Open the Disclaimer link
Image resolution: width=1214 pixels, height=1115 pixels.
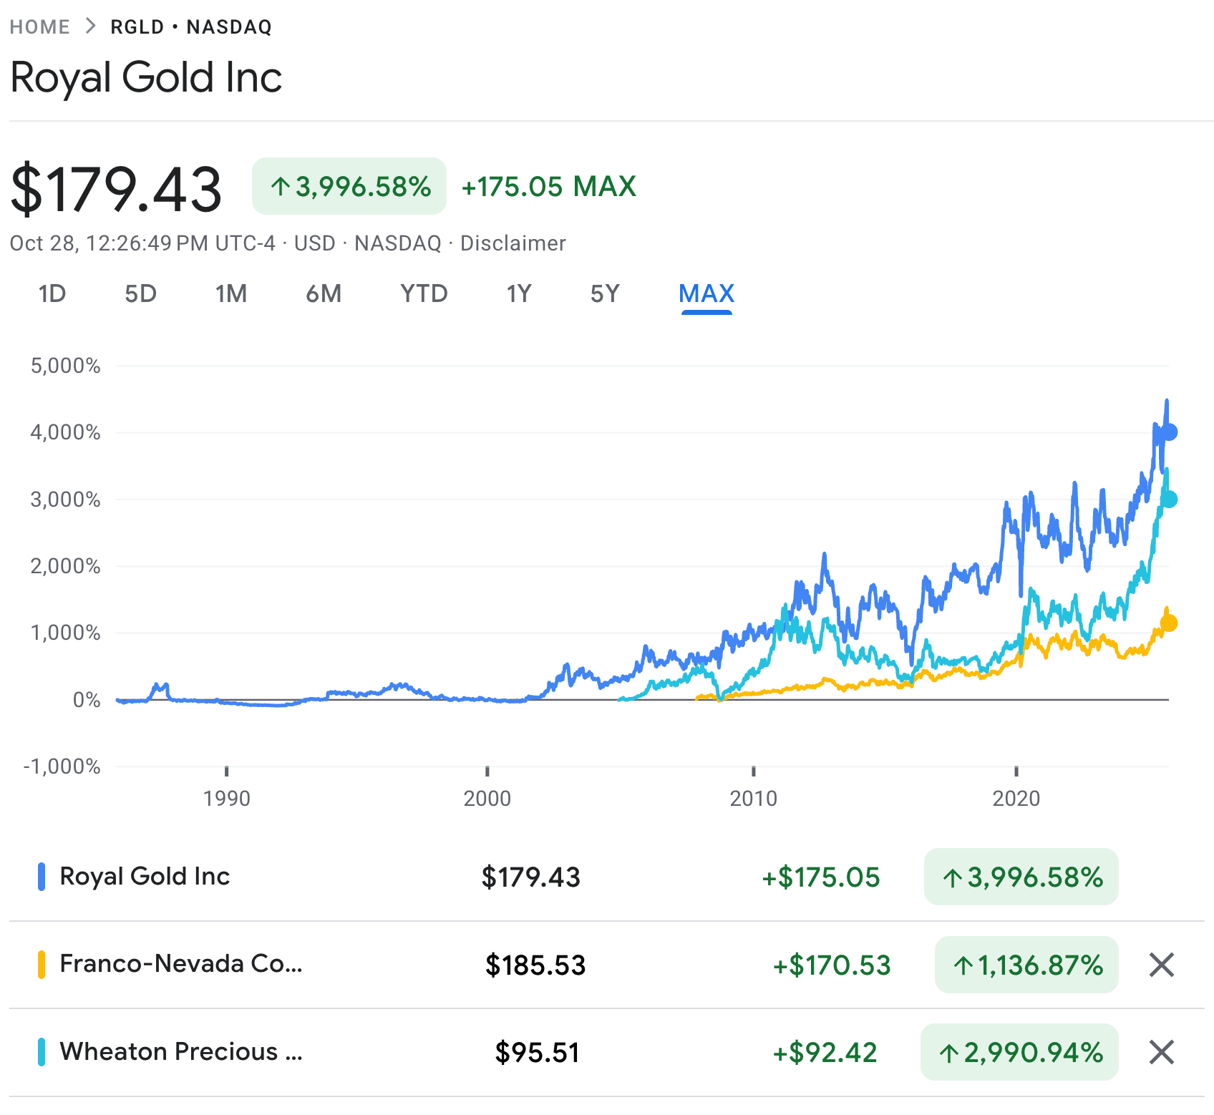tap(513, 243)
